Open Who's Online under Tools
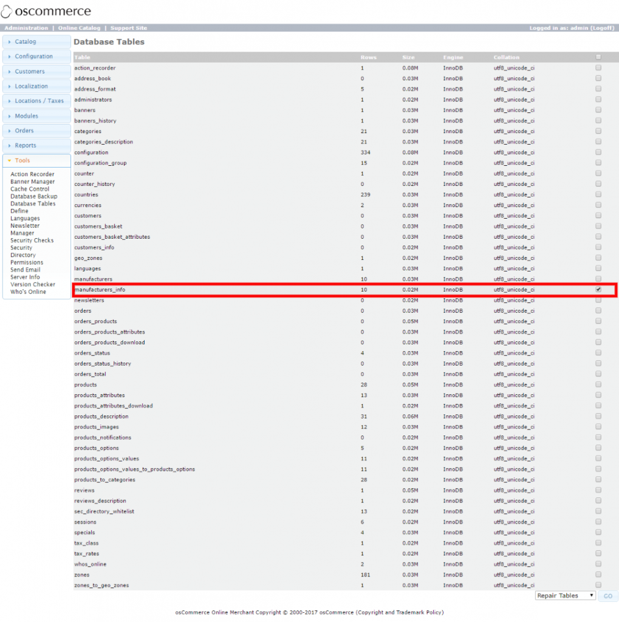This screenshot has height=622, width=619. (28, 292)
